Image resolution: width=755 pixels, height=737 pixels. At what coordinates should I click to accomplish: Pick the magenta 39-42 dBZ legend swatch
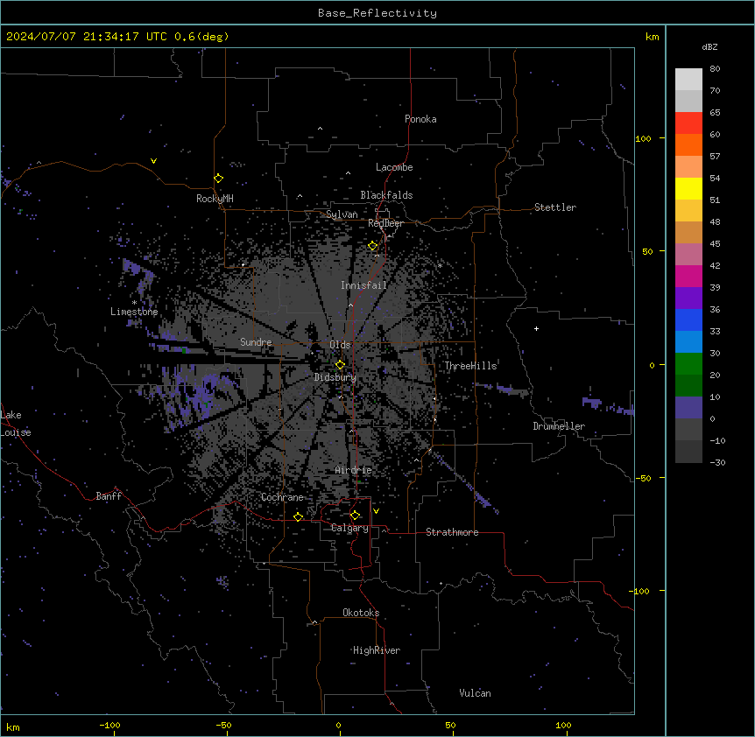click(688, 276)
